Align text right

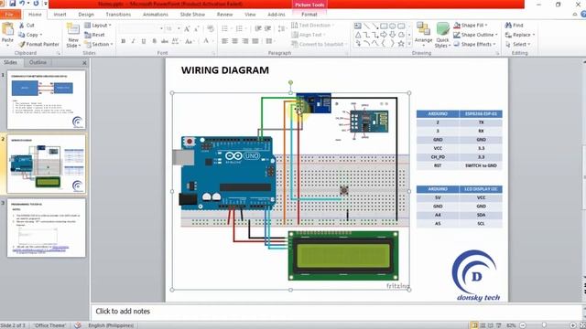pyautogui.click(x=245, y=41)
